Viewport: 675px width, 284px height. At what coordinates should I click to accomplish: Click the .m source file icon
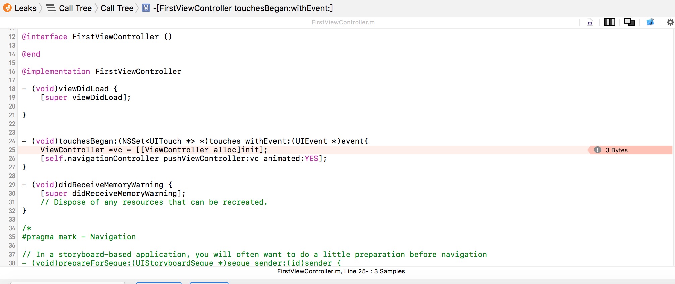(590, 23)
